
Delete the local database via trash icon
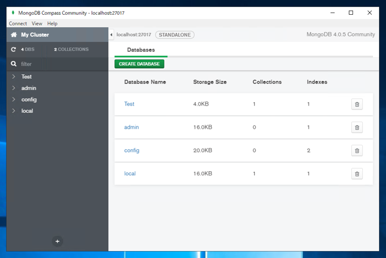pyautogui.click(x=356, y=174)
